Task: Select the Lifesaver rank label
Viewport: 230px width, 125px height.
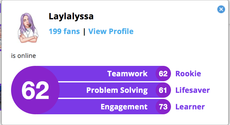Action: [x=192, y=90]
